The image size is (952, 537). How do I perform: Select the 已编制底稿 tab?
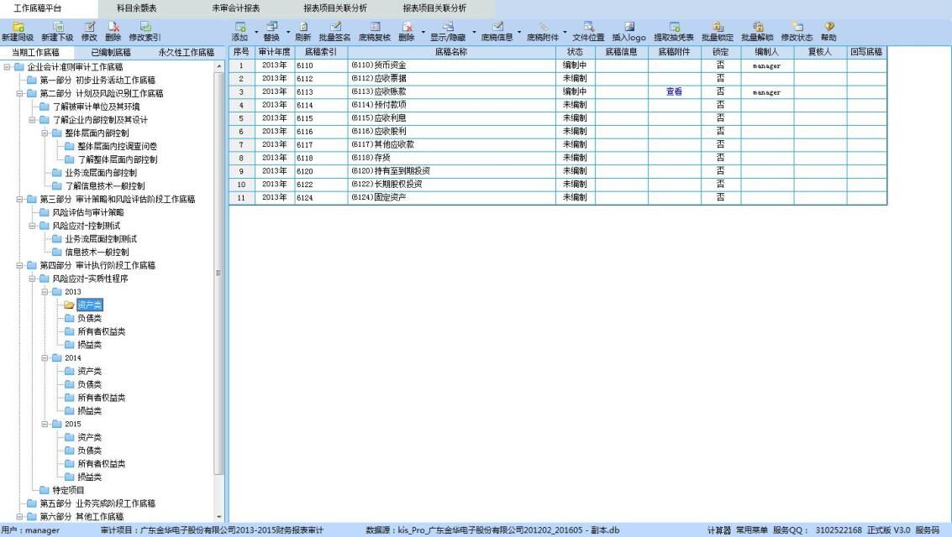[x=111, y=52]
